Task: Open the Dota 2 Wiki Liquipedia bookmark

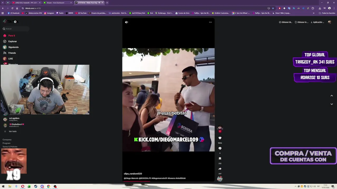Action: point(281,13)
